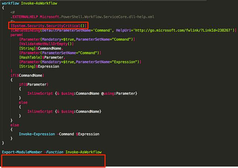
Task: Click the 'workflow' keyword on the first line
Action: [10, 3]
